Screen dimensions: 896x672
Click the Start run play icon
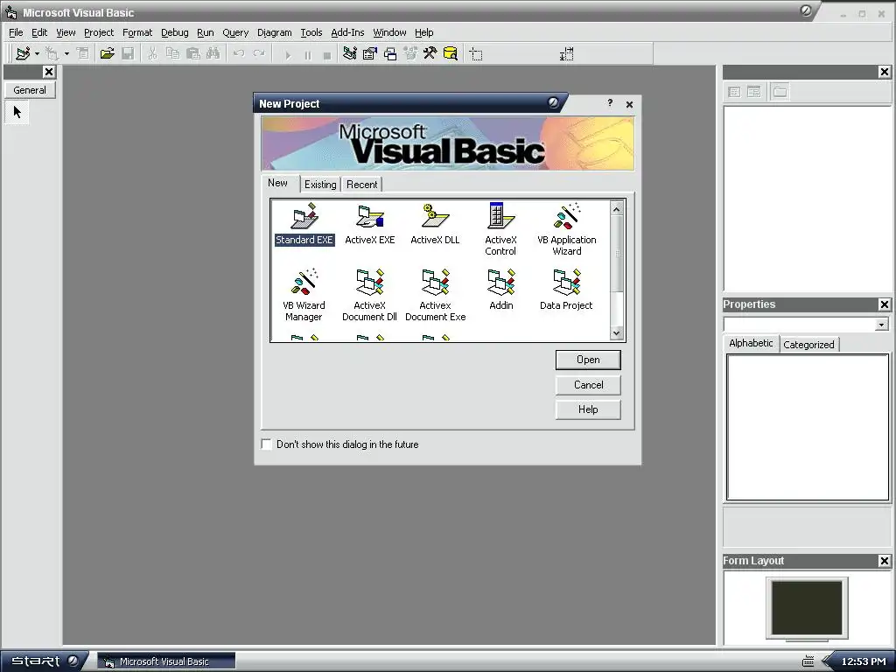287,55
